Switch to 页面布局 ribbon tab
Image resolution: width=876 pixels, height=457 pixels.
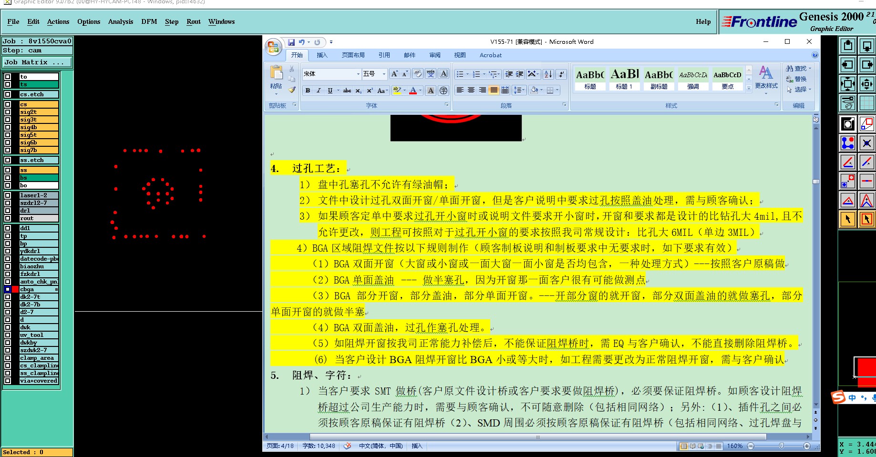(x=353, y=55)
